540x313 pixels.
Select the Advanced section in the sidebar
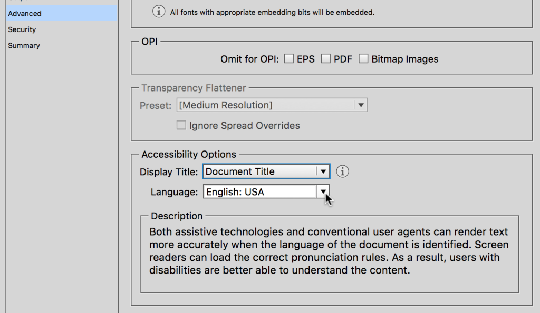click(24, 13)
